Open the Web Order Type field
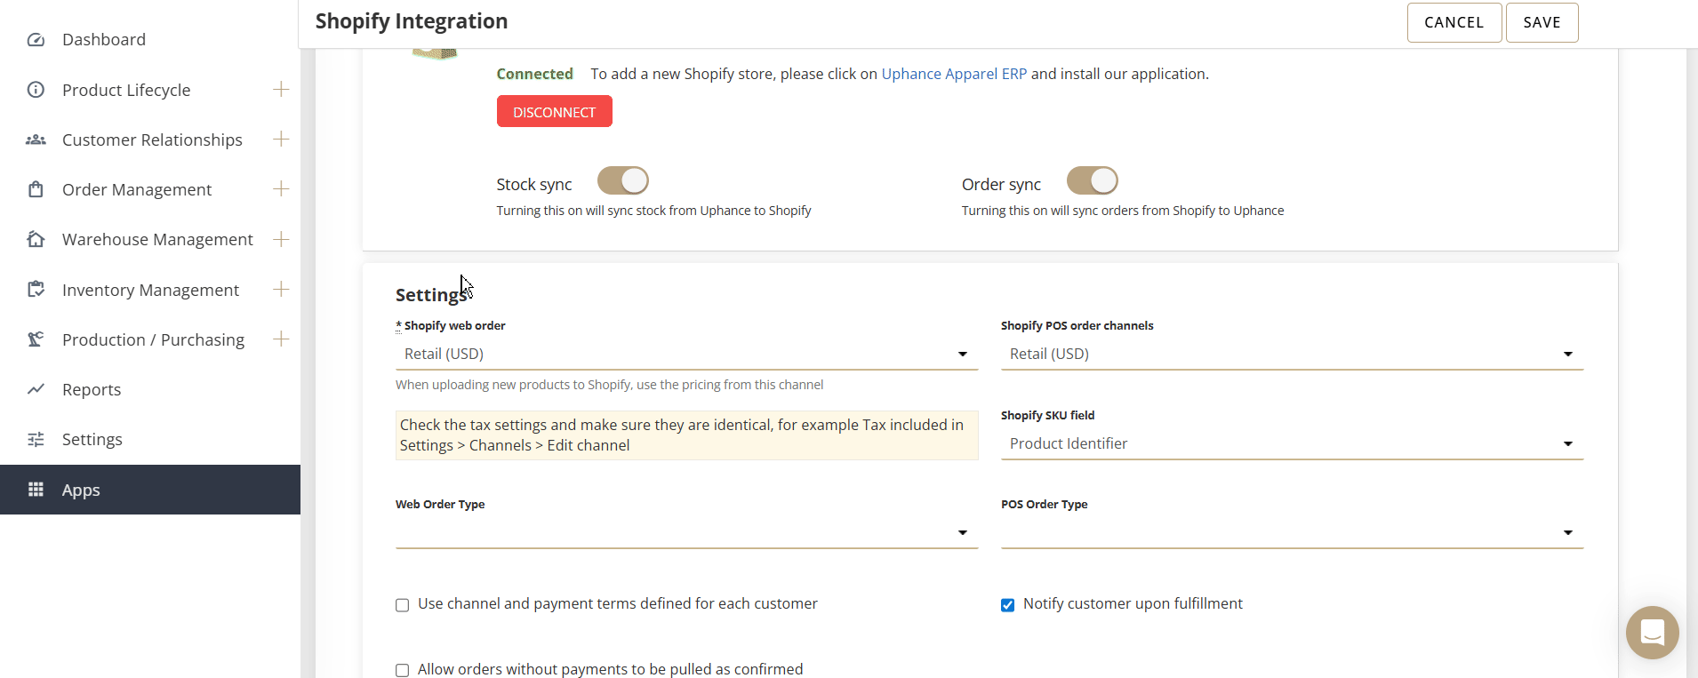Image resolution: width=1698 pixels, height=678 pixels. click(x=686, y=533)
